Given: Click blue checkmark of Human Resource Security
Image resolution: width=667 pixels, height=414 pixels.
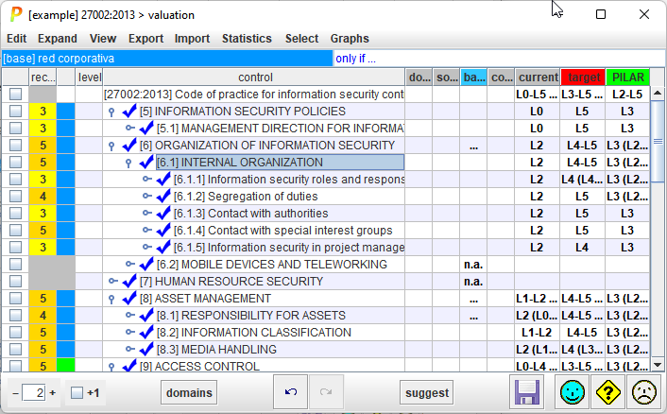Looking at the screenshot, I should pos(129,282).
